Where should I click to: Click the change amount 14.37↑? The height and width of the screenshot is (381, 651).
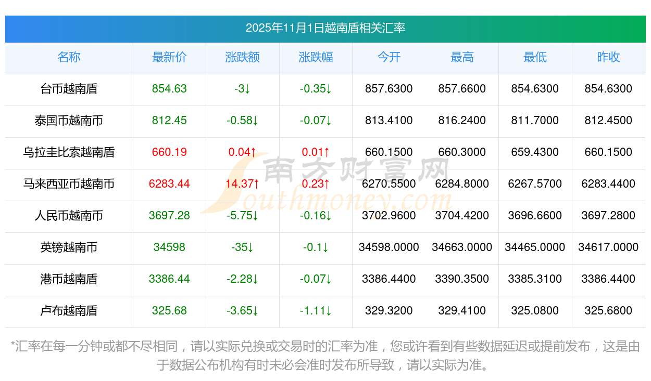click(243, 184)
